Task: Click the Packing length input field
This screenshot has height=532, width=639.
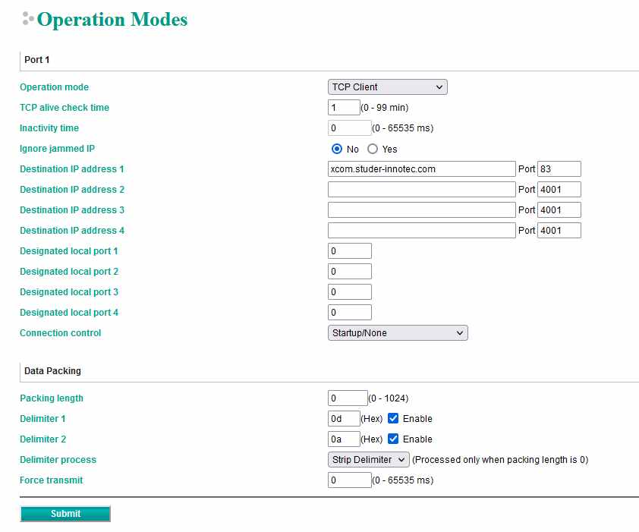Action: point(348,398)
